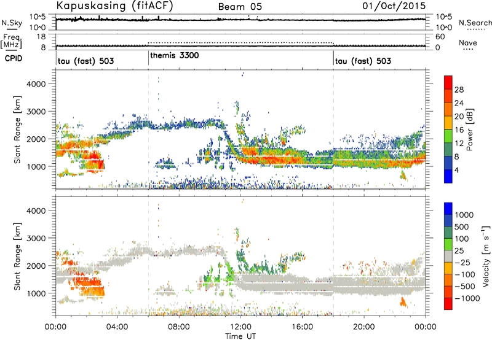Viewport: 492px width, 340px height.
Task: Click the 'Kapuskasing (fitACF)' plot title
Action: coord(114,6)
